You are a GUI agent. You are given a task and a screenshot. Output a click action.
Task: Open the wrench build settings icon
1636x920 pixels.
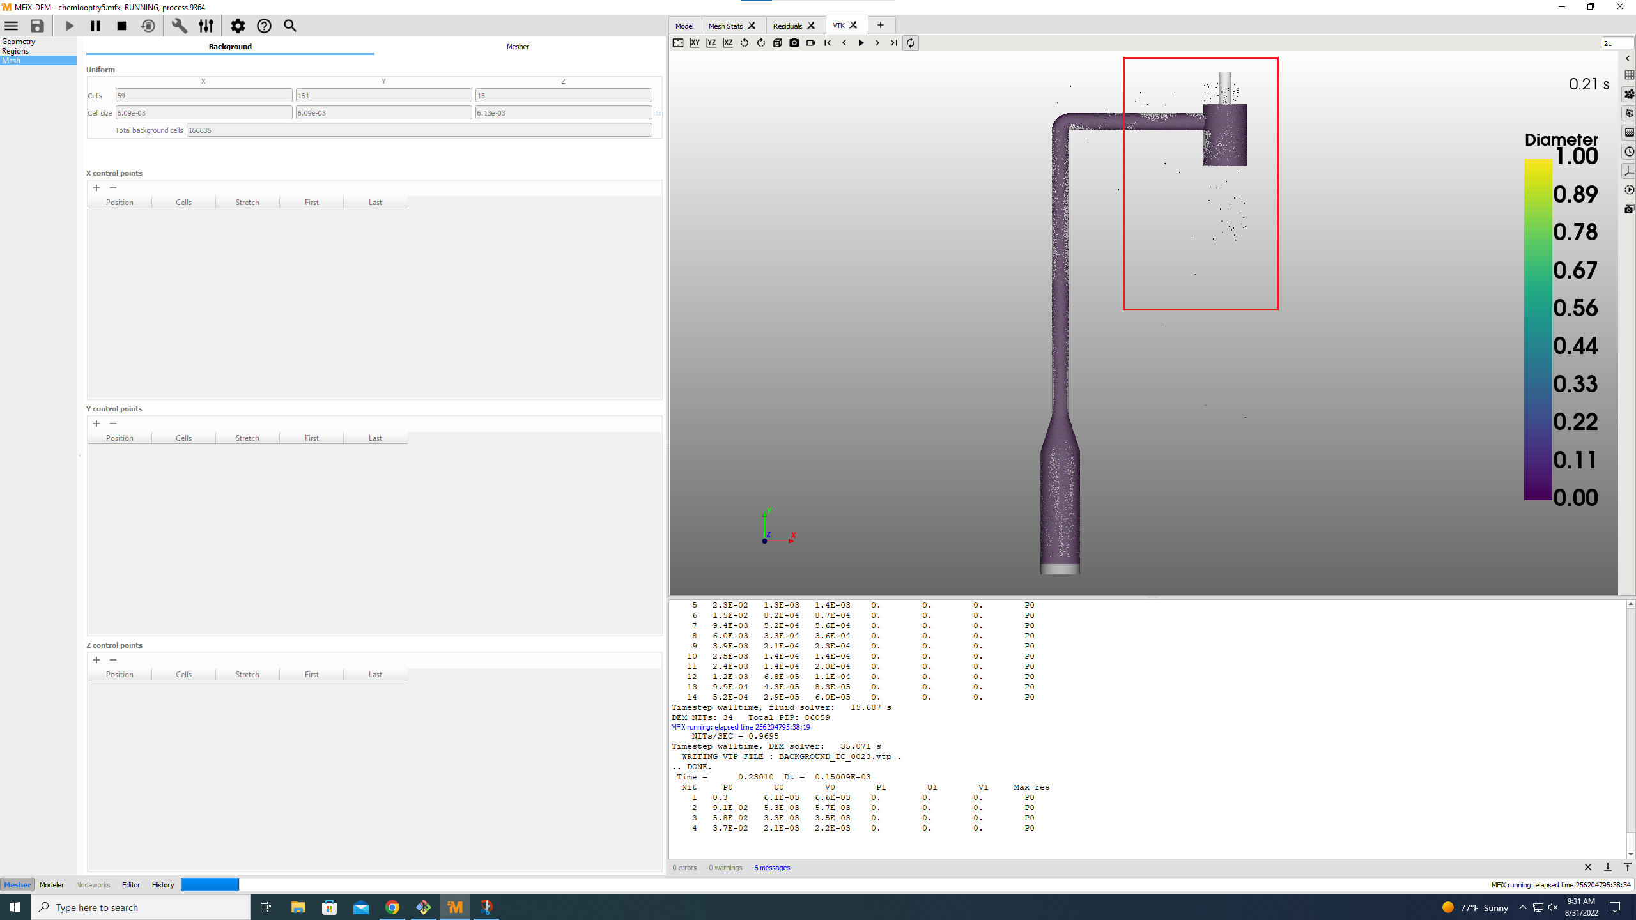pos(179,26)
